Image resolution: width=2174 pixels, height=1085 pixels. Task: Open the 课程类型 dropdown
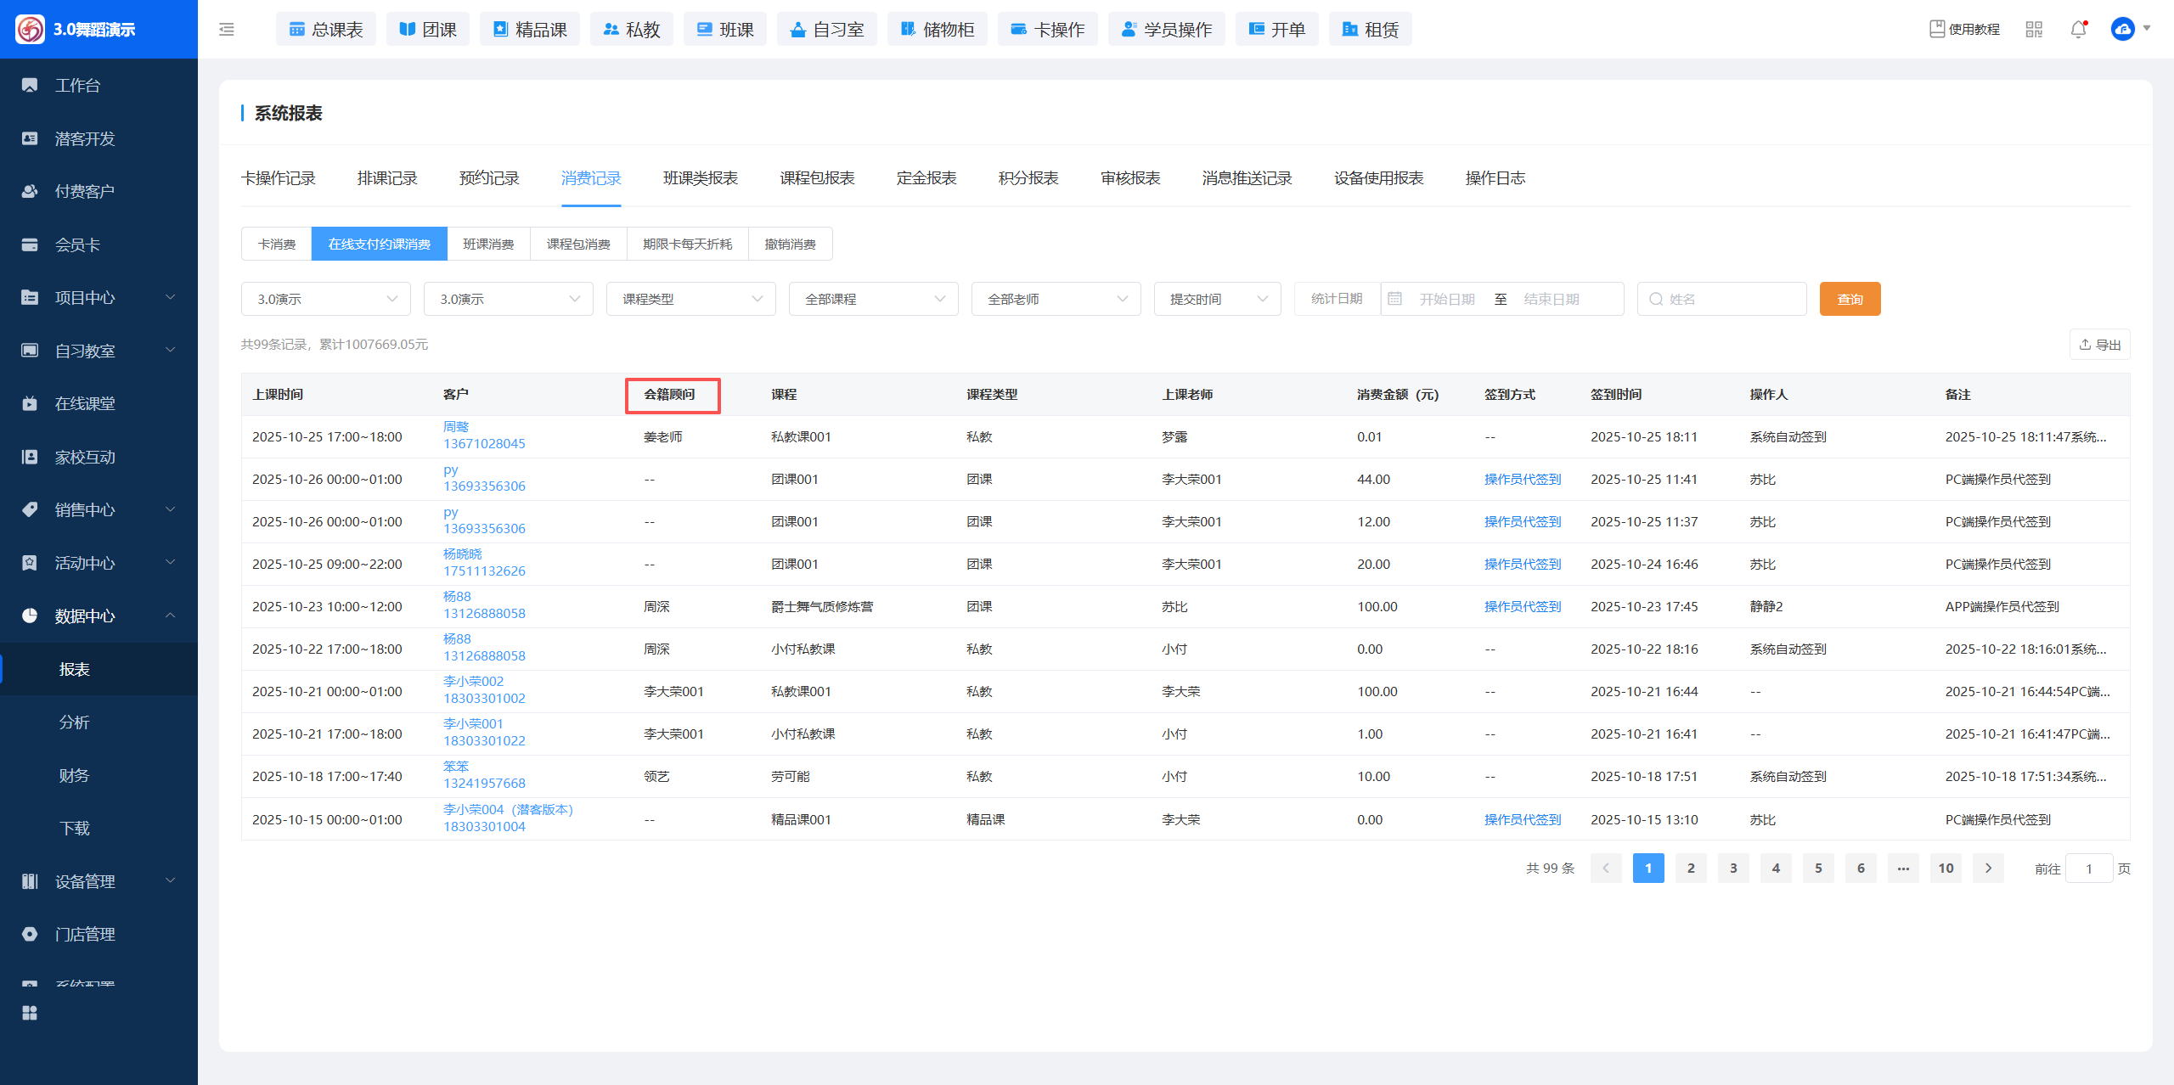point(690,299)
